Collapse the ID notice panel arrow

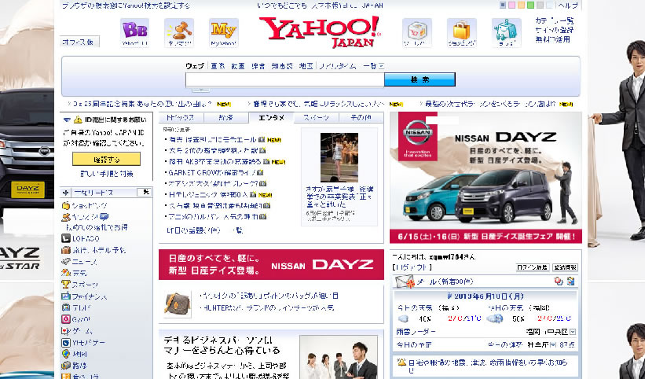point(67,120)
